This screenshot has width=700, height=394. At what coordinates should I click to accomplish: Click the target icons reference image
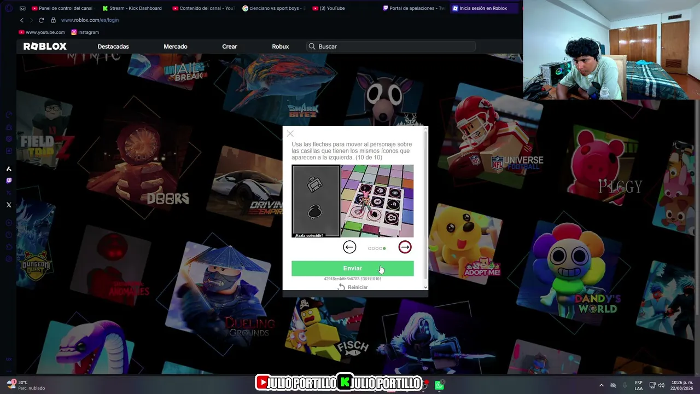point(316,201)
